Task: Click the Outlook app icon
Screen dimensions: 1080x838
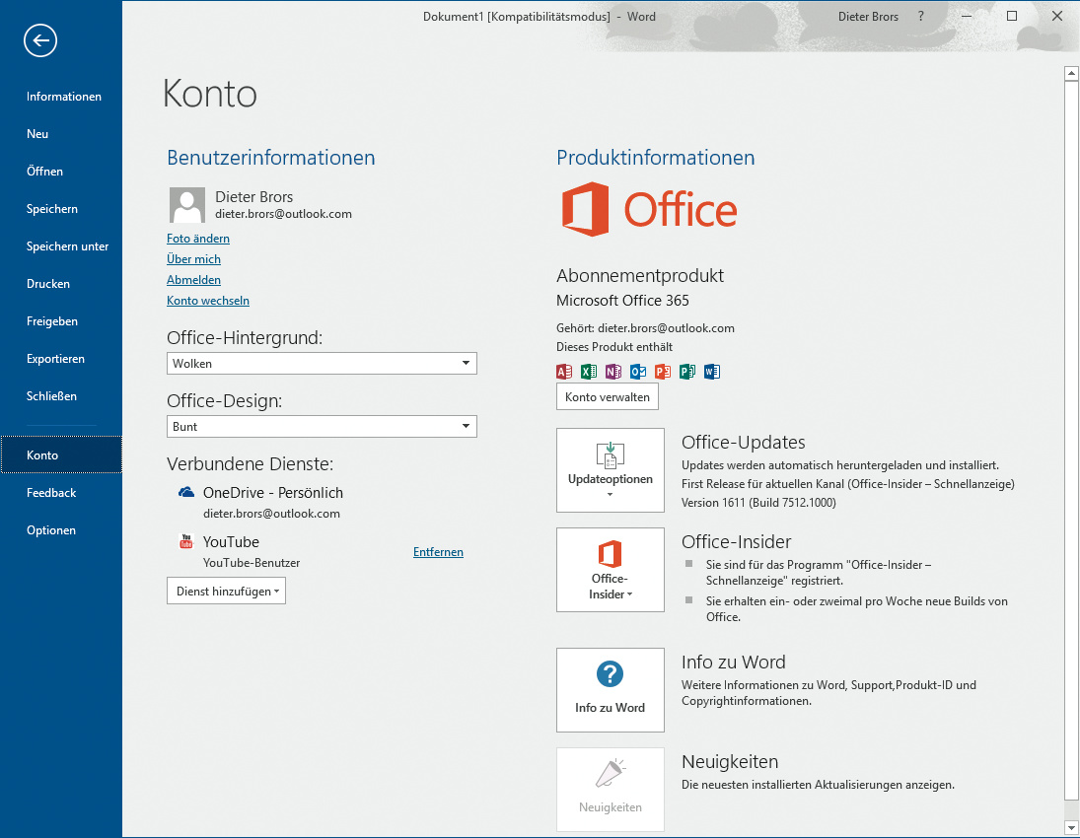Action: click(638, 372)
